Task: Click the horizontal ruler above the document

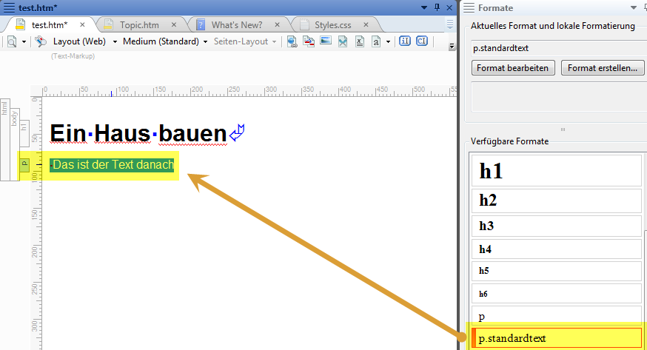Action: pos(244,91)
